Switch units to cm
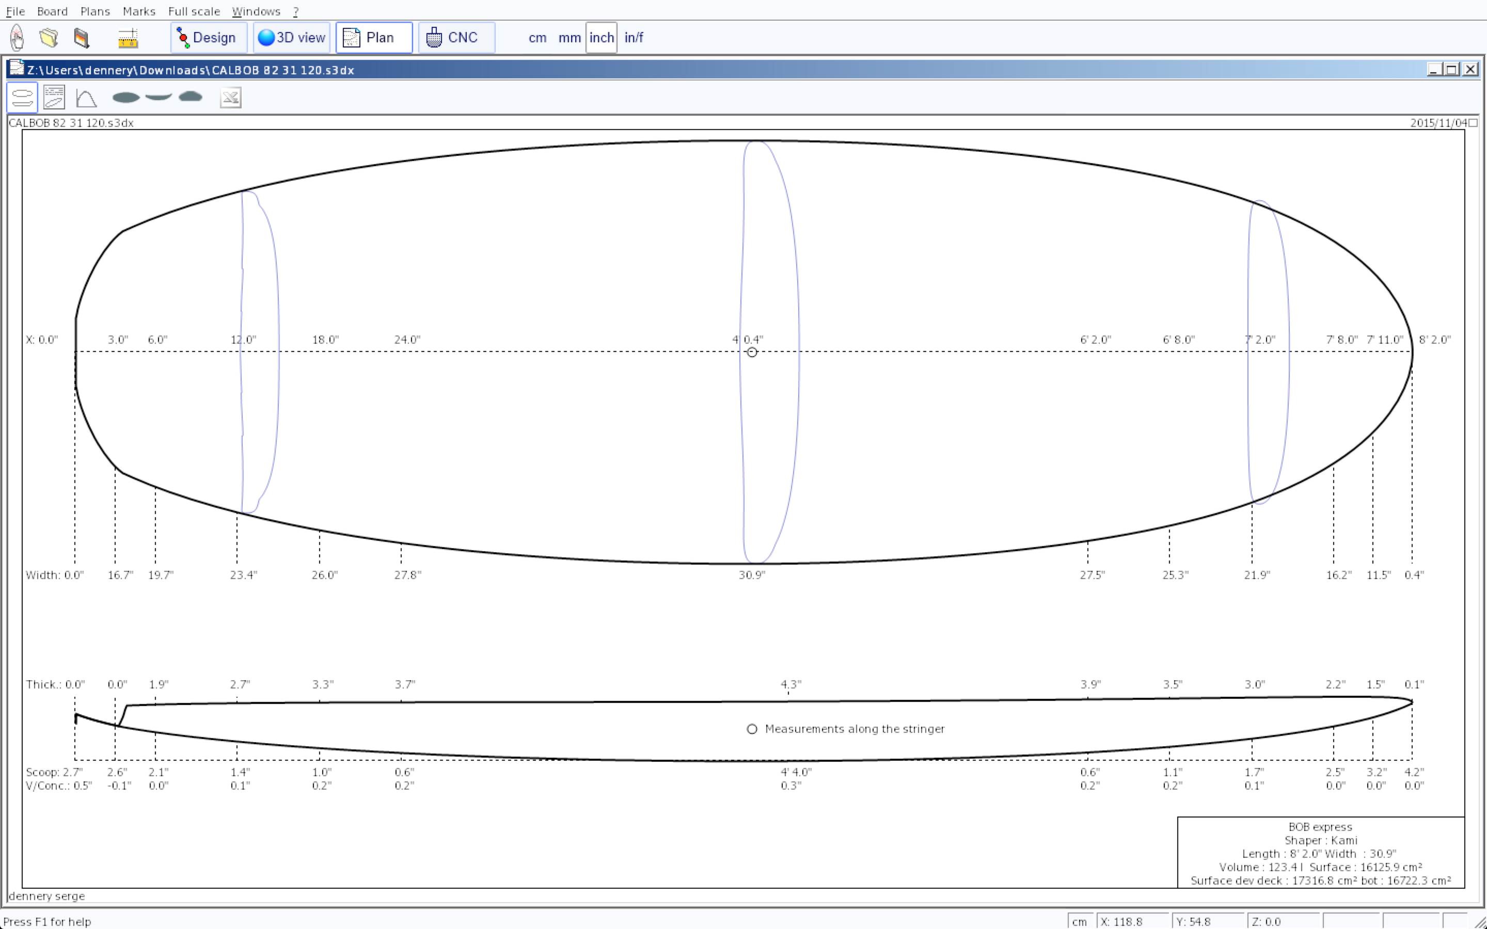 537,38
